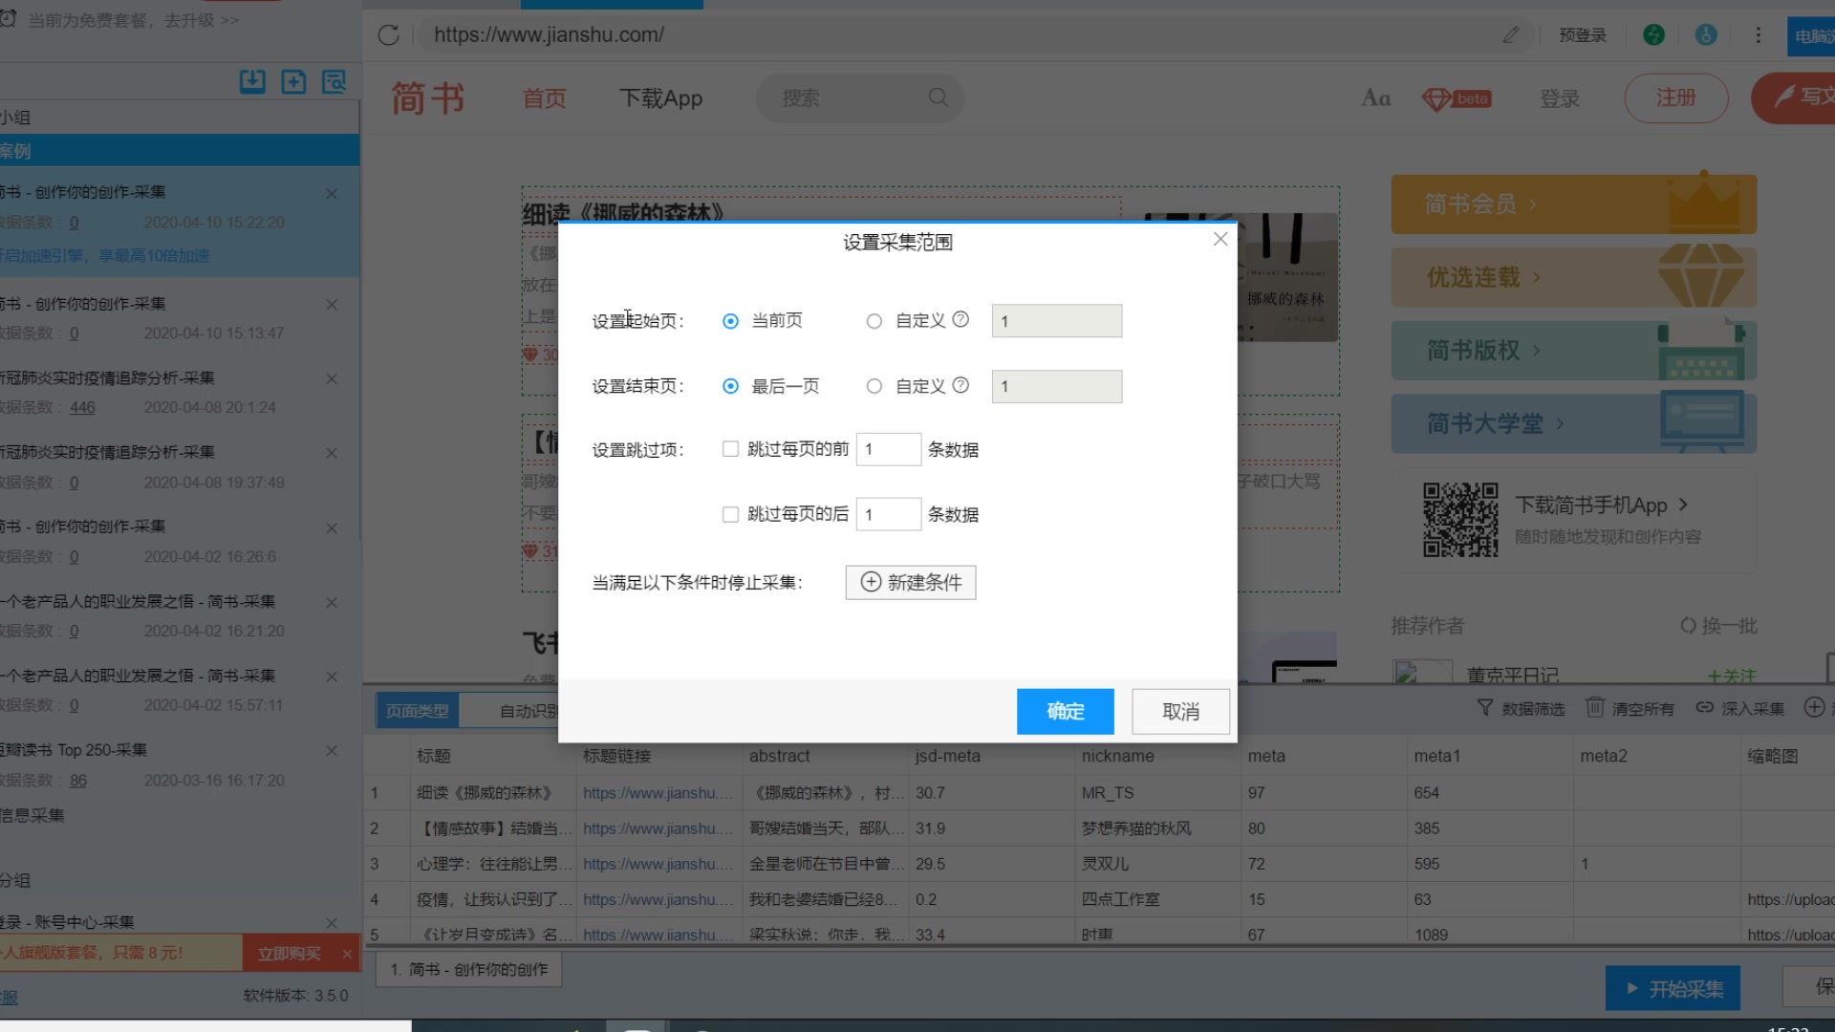Open the 首页 tab on Jianshu
This screenshot has height=1032, width=1835.
(544, 98)
